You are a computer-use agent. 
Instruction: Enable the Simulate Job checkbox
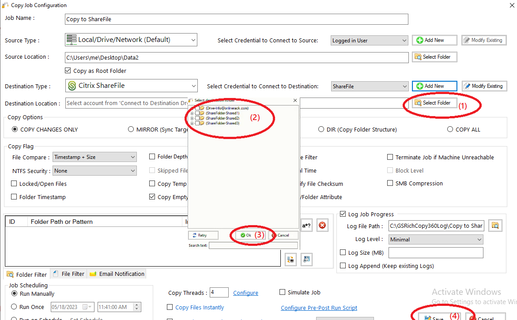coord(283,292)
